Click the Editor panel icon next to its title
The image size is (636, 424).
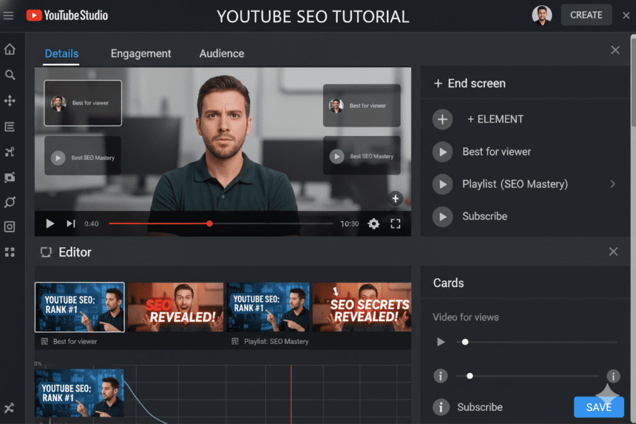(45, 252)
